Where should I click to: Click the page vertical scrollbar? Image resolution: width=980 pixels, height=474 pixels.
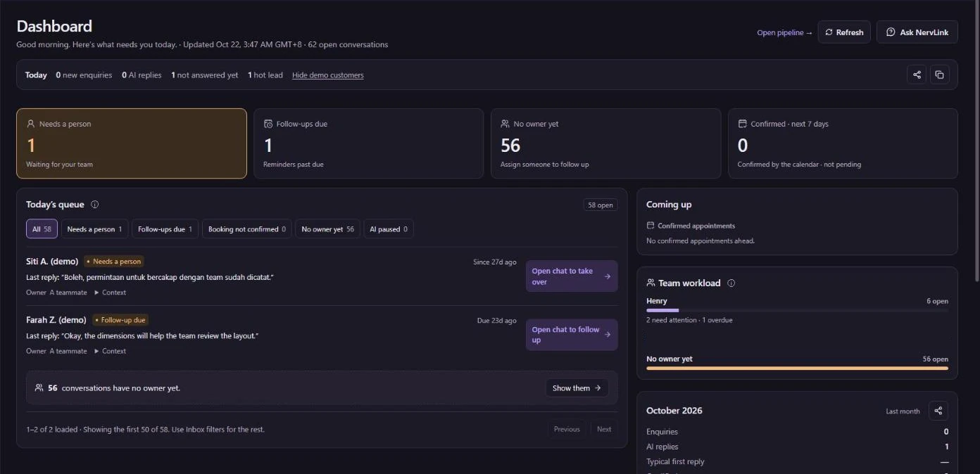coord(976,141)
